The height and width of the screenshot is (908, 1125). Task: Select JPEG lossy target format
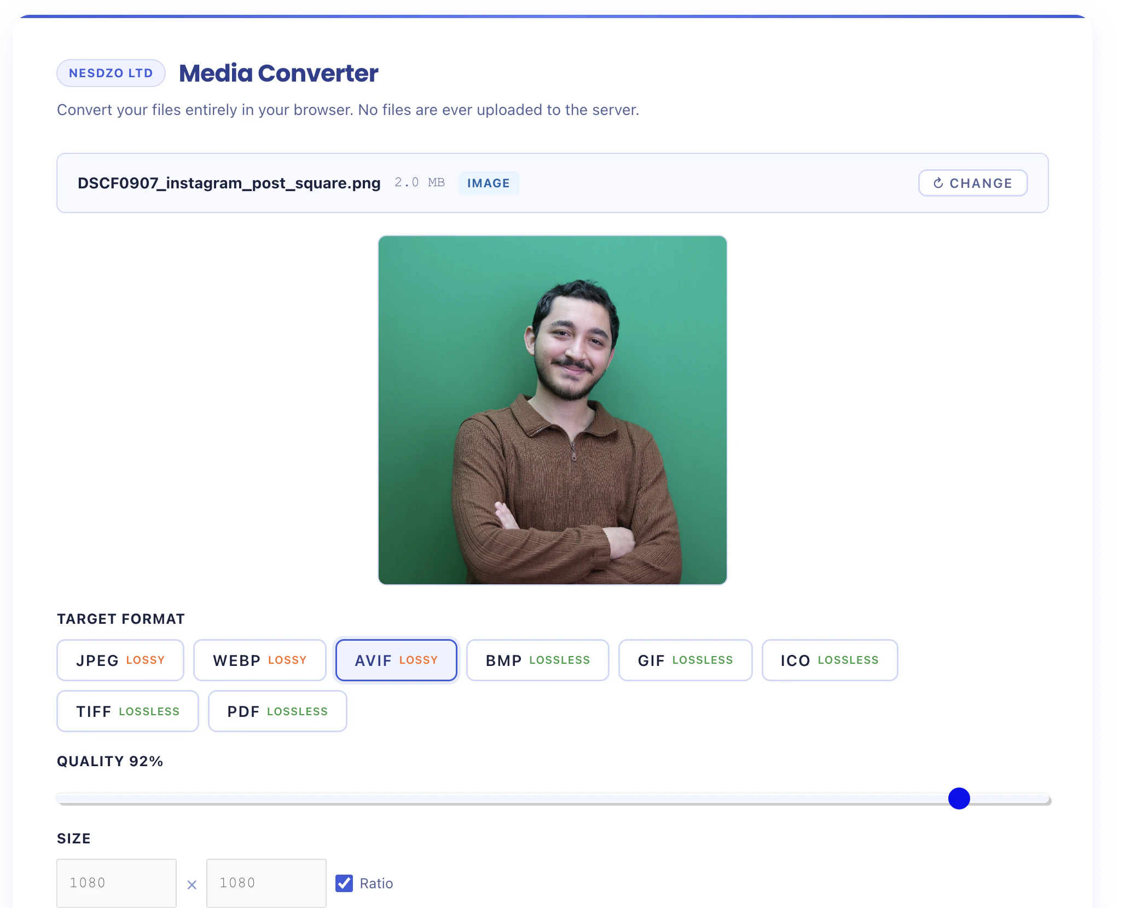120,660
